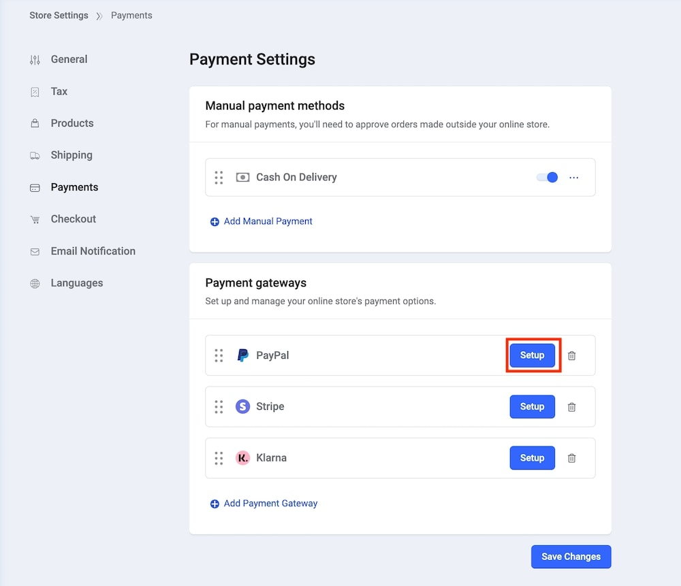Click Setup for Stripe

tap(533, 407)
